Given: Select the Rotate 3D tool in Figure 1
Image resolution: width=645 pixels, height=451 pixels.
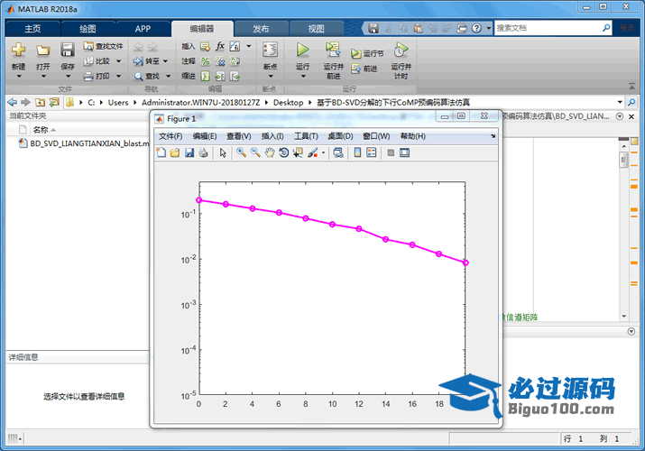Looking at the screenshot, I should pos(283,153).
